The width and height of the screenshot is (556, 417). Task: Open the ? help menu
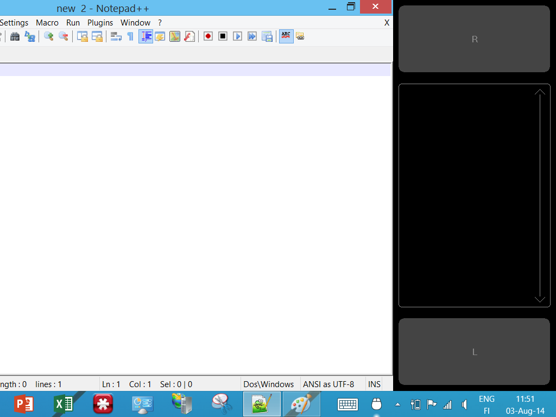pyautogui.click(x=160, y=23)
